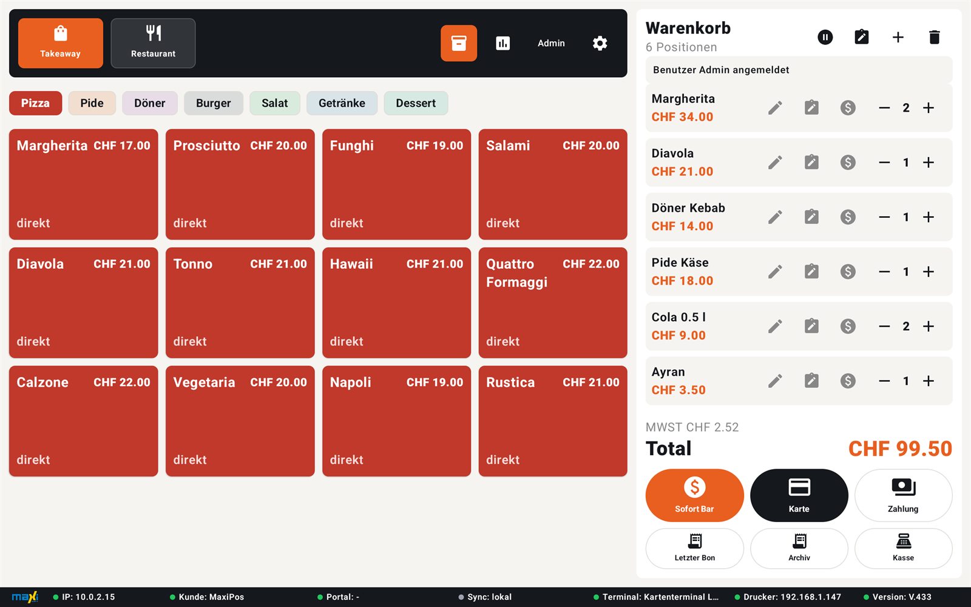Change price of Cola 0.5 l item
This screenshot has width=971, height=607.
pyautogui.click(x=848, y=327)
